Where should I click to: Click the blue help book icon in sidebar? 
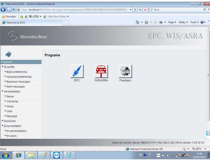tap(8, 54)
